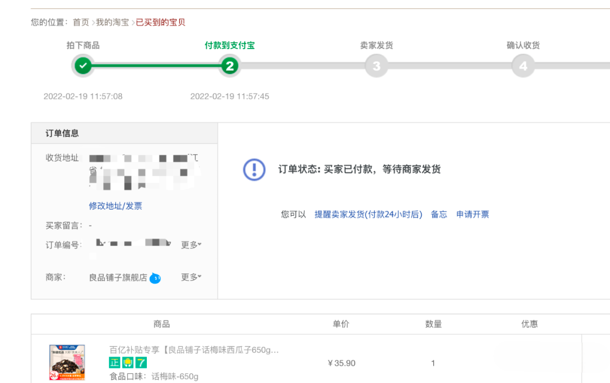Click 优惠 column header

[x=529, y=324]
